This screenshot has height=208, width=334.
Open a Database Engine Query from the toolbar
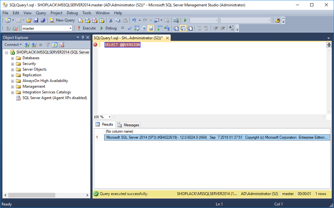(80, 20)
